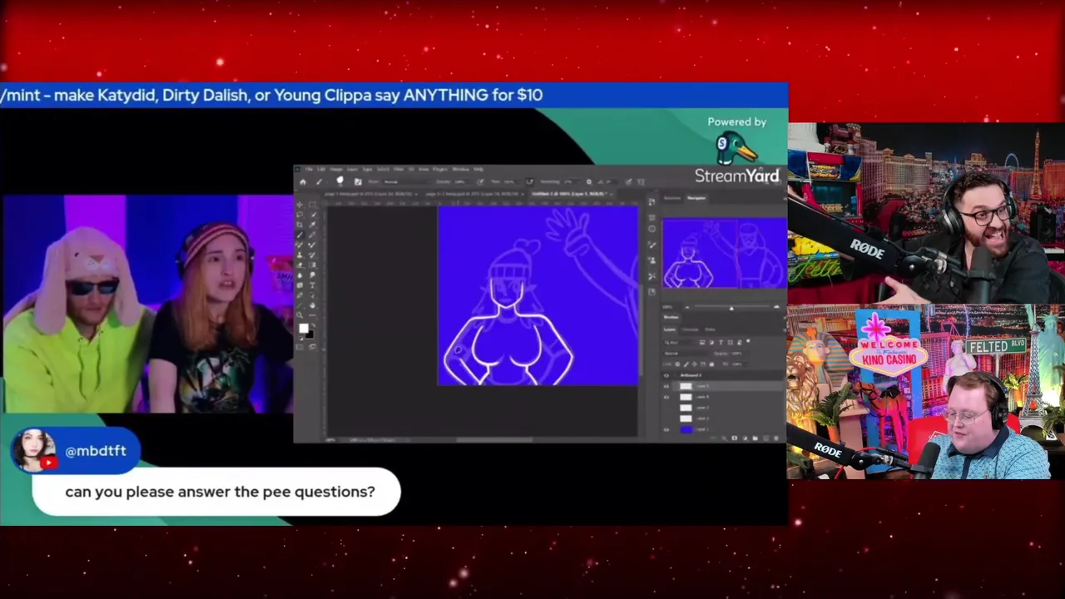Select the Crop tool
The image size is (1065, 599).
(x=300, y=225)
